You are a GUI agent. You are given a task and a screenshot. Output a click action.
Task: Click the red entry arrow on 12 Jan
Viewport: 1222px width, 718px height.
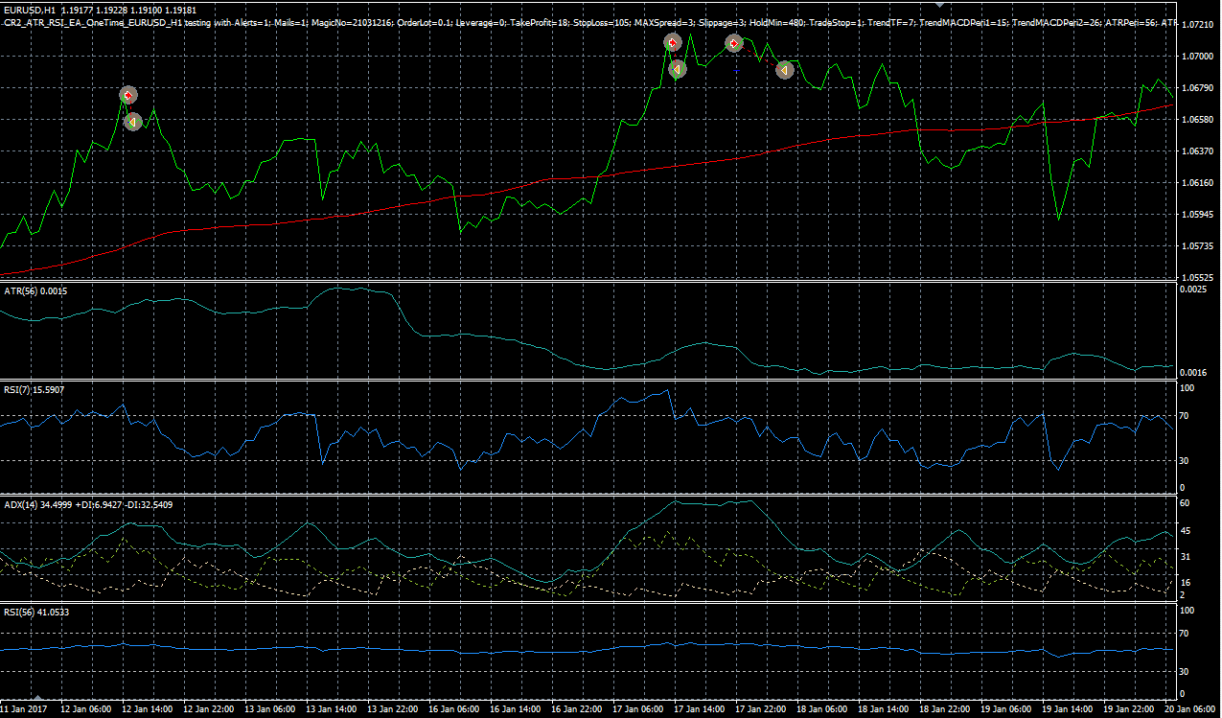tap(128, 95)
